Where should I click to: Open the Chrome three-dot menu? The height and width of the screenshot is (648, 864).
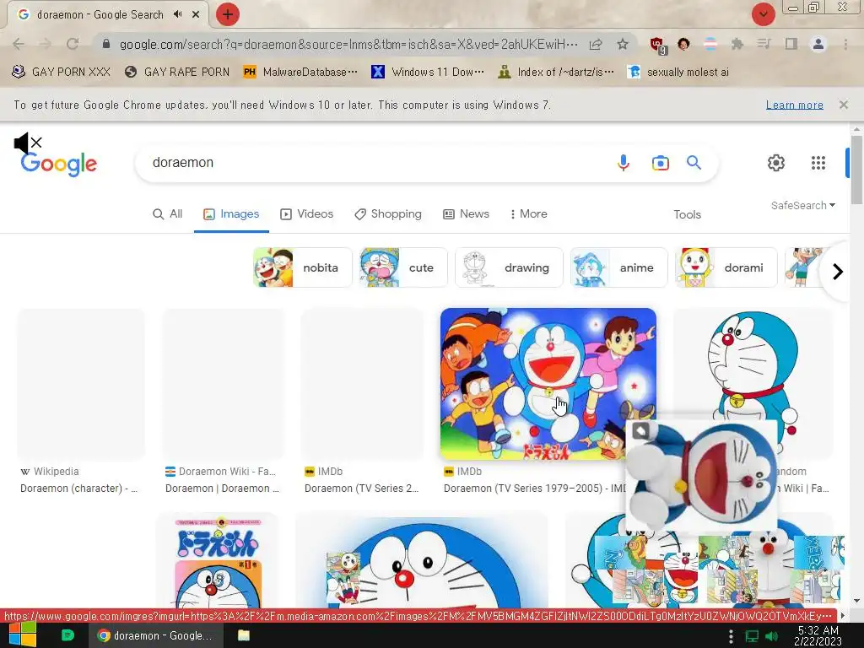[x=845, y=44]
